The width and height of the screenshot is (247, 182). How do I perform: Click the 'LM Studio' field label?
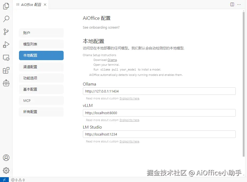[92, 127]
